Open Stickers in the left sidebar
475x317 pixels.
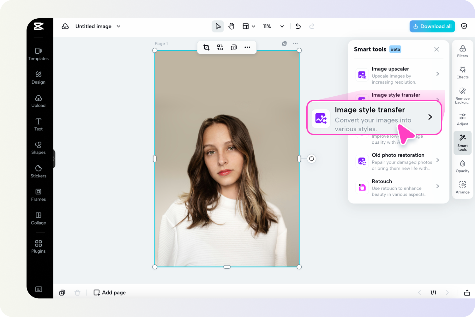click(39, 171)
